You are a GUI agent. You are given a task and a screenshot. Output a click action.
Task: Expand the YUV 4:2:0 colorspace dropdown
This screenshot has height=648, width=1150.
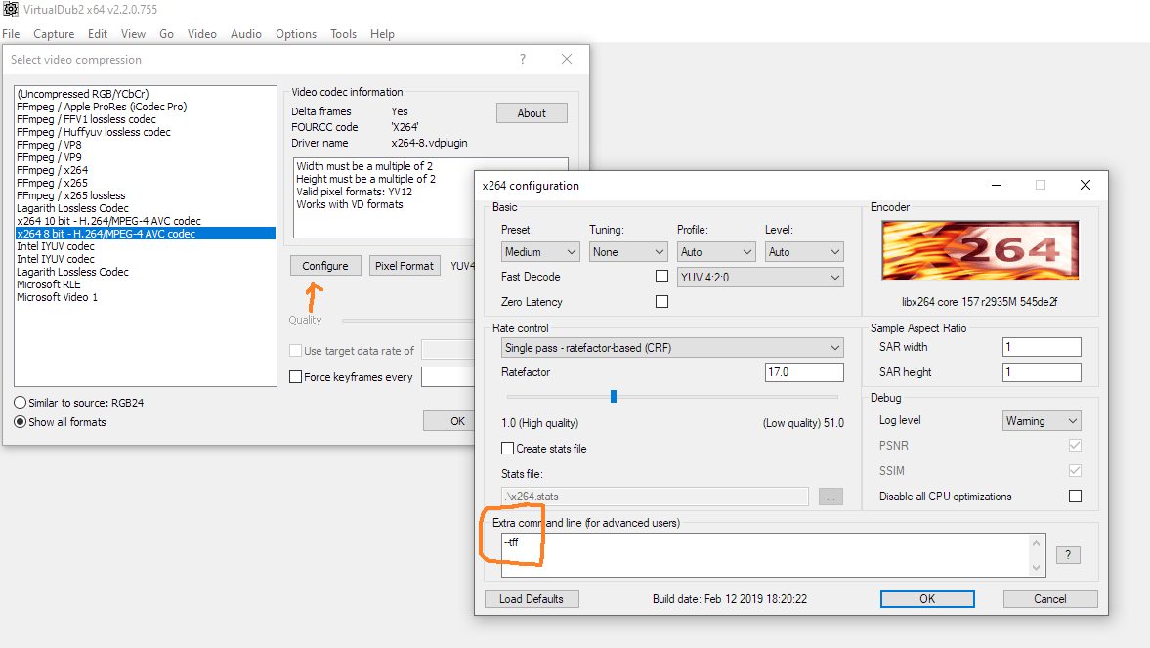pyautogui.click(x=760, y=278)
